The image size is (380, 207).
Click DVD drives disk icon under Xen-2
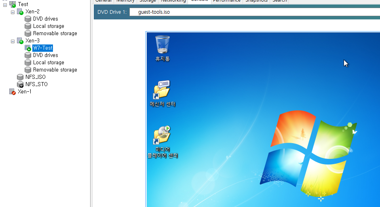pyautogui.click(x=28, y=19)
